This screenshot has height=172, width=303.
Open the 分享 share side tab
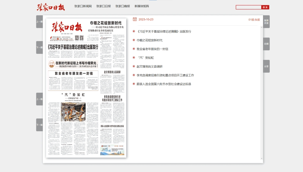(266, 66)
